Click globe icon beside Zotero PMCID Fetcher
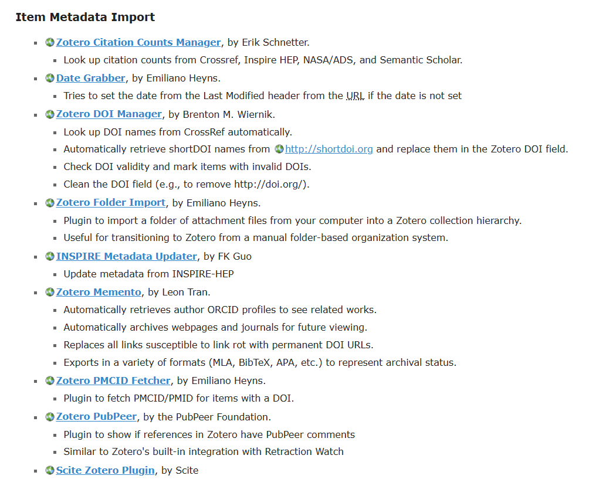 50,381
